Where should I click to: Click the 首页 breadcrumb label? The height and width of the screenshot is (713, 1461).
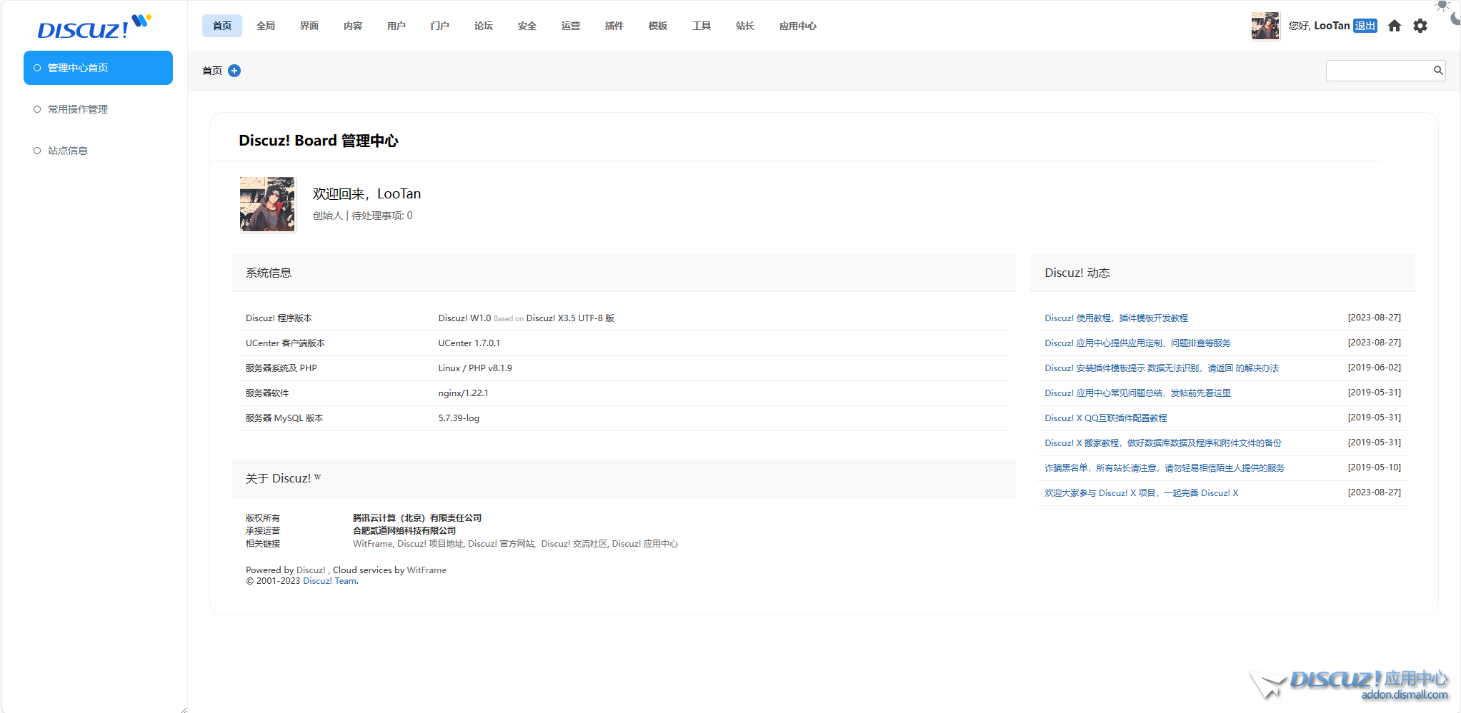tap(212, 71)
